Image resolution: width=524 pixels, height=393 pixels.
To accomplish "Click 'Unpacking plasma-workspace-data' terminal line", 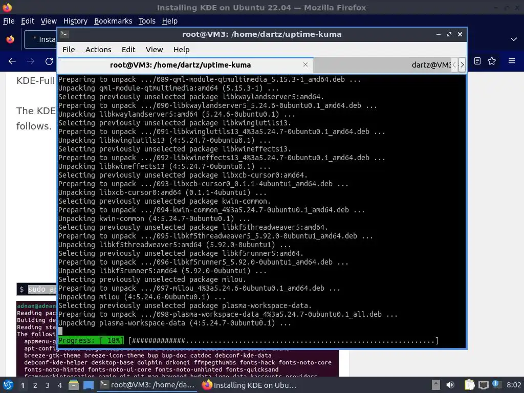I will click(x=175, y=323).
